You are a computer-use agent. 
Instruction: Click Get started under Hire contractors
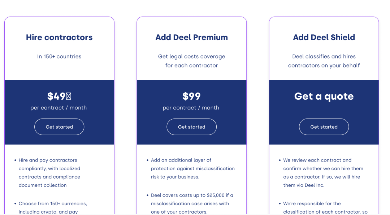click(59, 127)
